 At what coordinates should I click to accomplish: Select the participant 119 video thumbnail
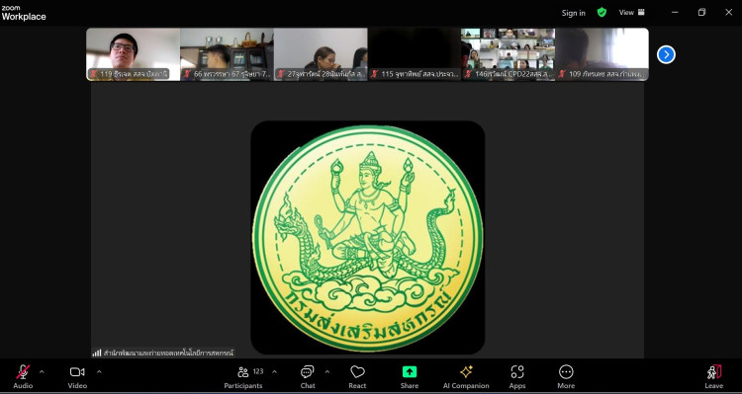(x=133, y=54)
